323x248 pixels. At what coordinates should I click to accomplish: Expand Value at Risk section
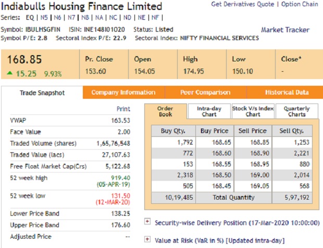(147, 240)
